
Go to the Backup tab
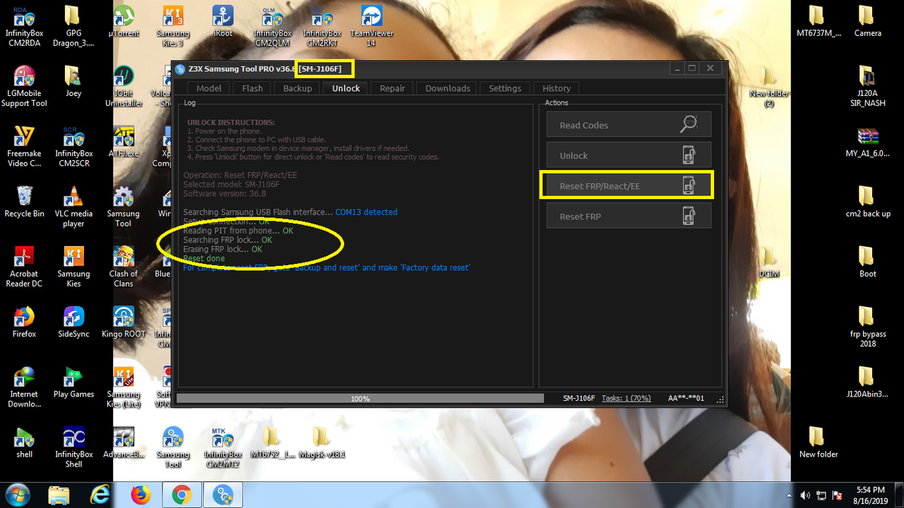click(297, 88)
